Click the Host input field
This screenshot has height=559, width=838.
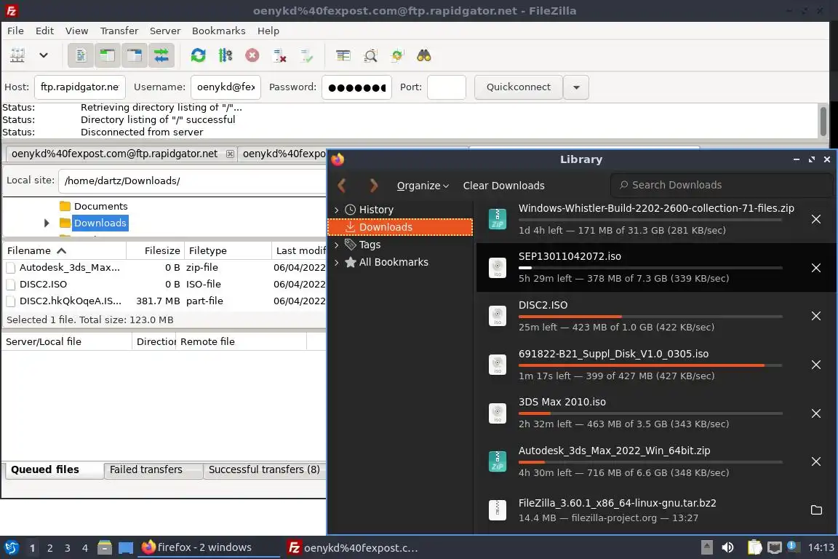tap(79, 87)
